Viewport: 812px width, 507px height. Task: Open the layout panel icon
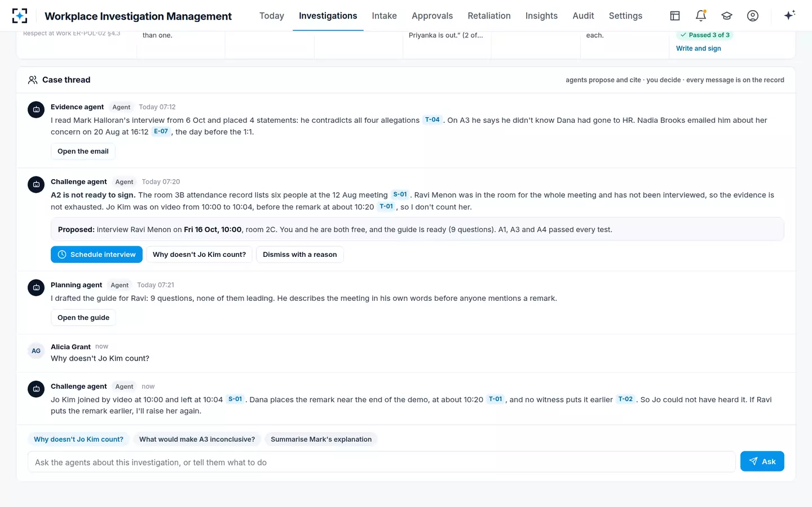coord(675,16)
